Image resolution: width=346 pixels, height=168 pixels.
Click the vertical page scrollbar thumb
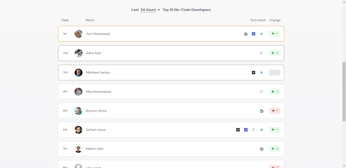point(344,92)
